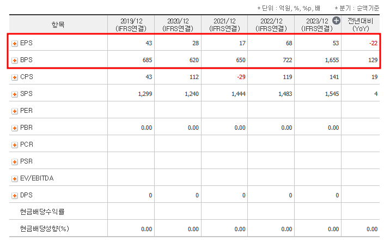Select the 2023/12 (IFRS연결) column header

pos(317,25)
